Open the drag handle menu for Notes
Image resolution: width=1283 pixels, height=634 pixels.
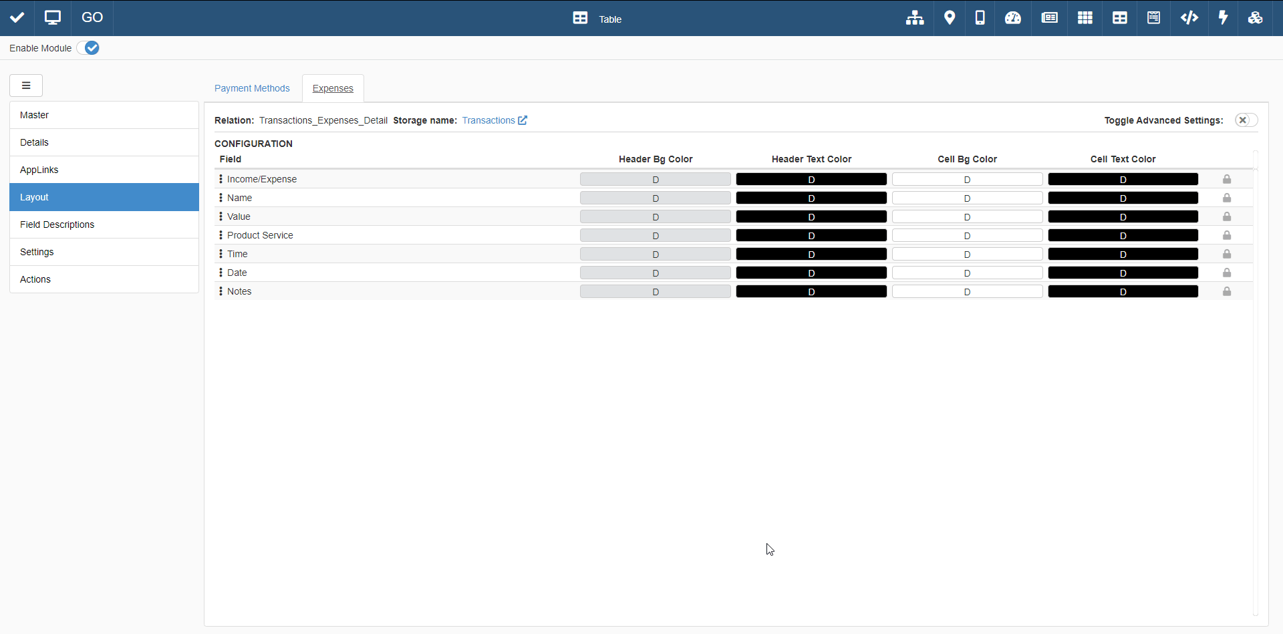coord(221,291)
